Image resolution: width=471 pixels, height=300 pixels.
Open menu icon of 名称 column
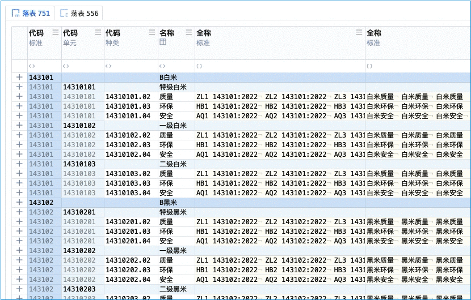(189, 32)
